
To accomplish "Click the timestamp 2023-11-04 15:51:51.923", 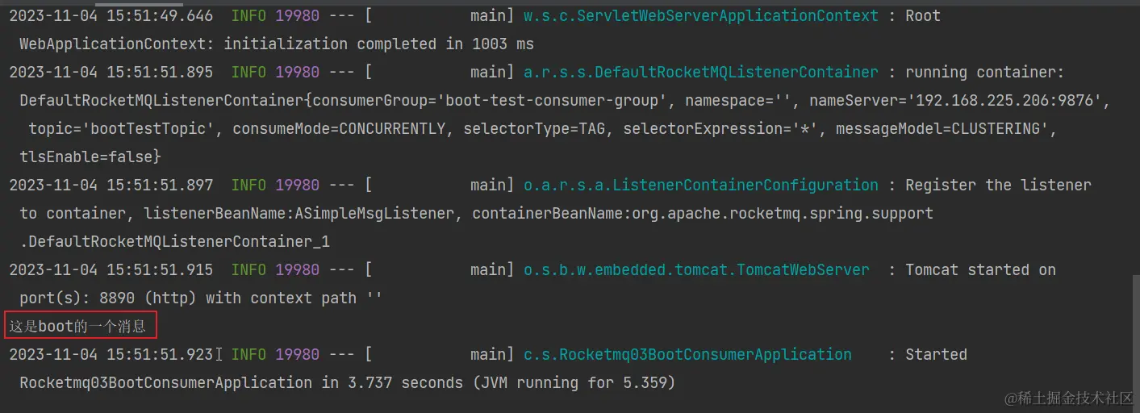I will coord(111,354).
